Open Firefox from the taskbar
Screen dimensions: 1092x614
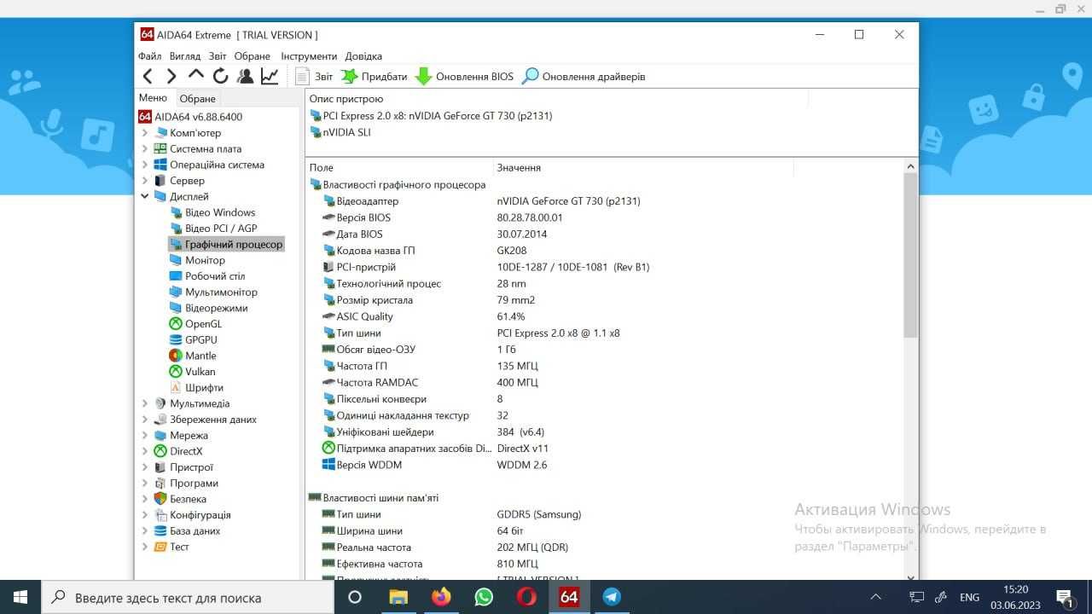point(441,597)
